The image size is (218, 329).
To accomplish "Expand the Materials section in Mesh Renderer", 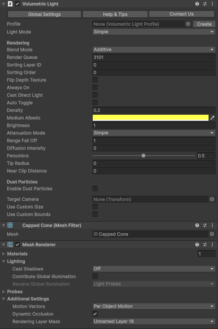I will pos(4,254).
